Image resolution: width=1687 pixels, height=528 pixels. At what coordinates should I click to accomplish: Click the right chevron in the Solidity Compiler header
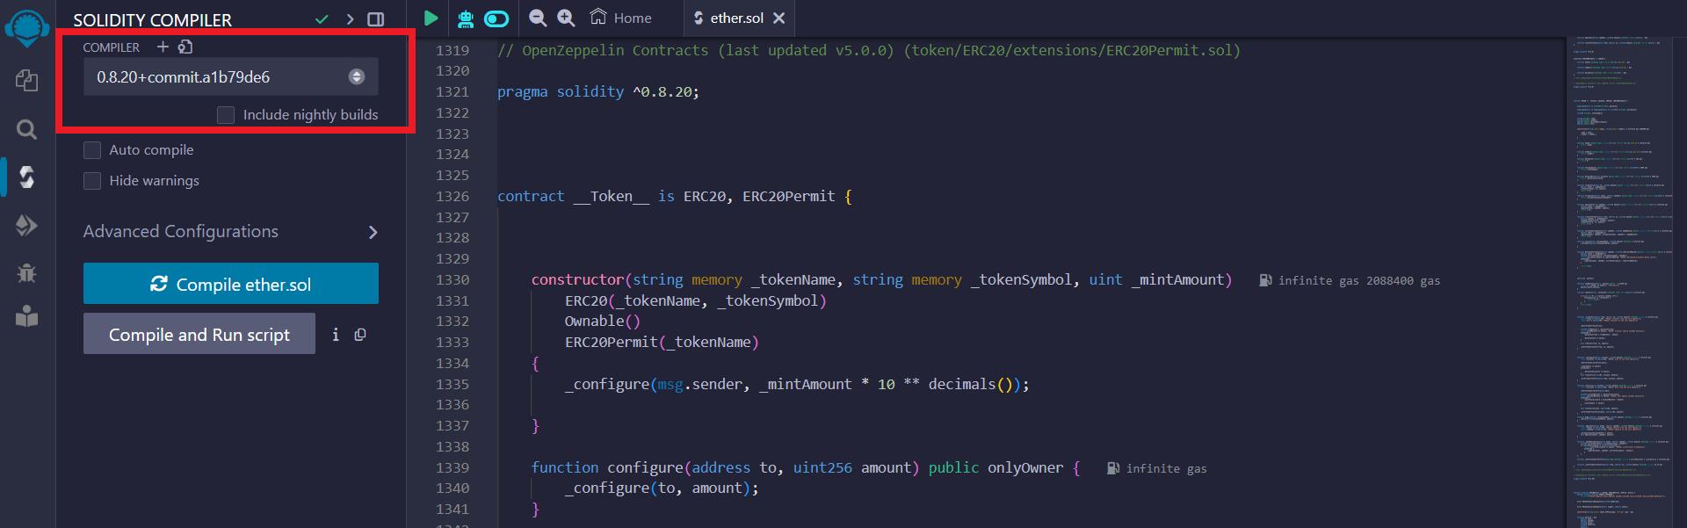(x=350, y=18)
